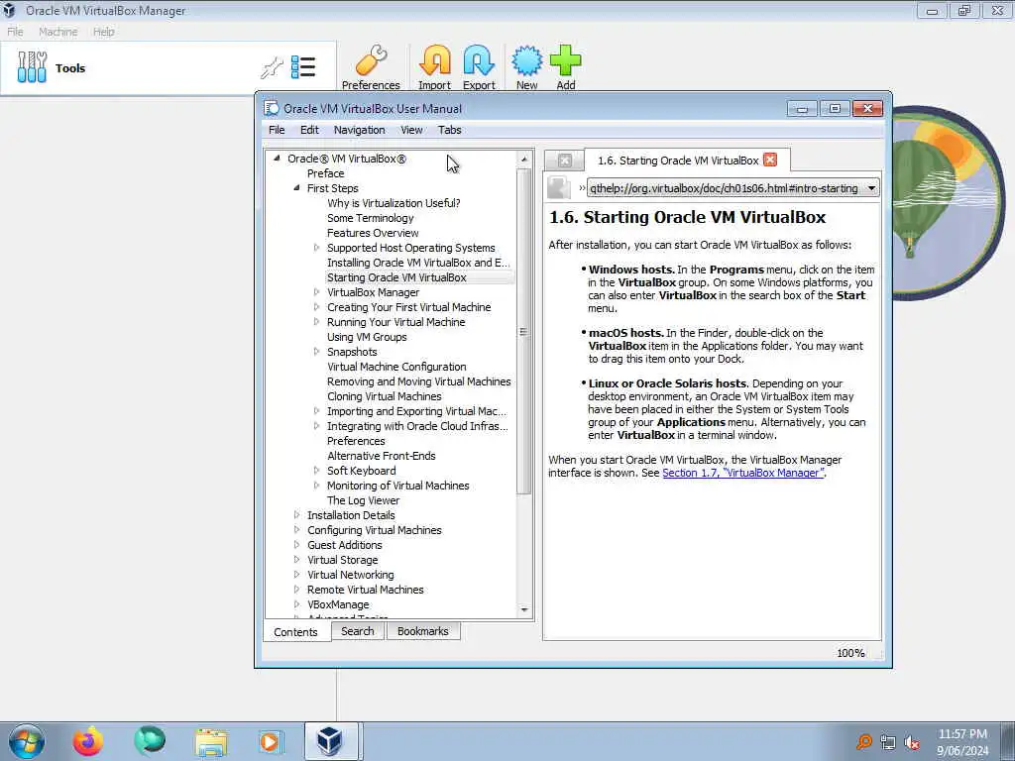Select Using VM Groups topic
Image resolution: width=1015 pixels, height=761 pixels.
tap(367, 337)
